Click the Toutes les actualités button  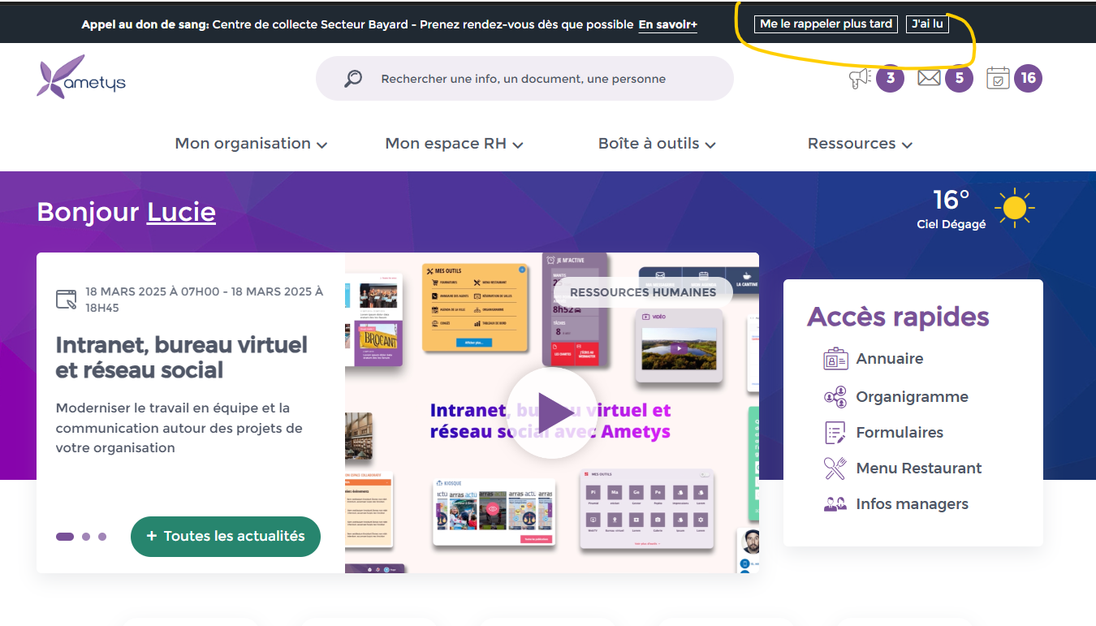[226, 537]
